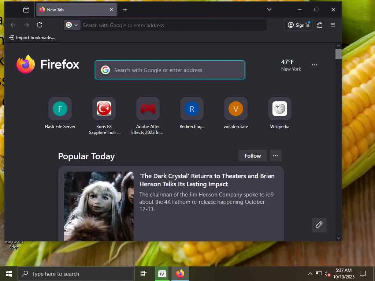This screenshot has height=281, width=375.
Task: Open the clock showing 5:37 AM
Action: click(344, 274)
